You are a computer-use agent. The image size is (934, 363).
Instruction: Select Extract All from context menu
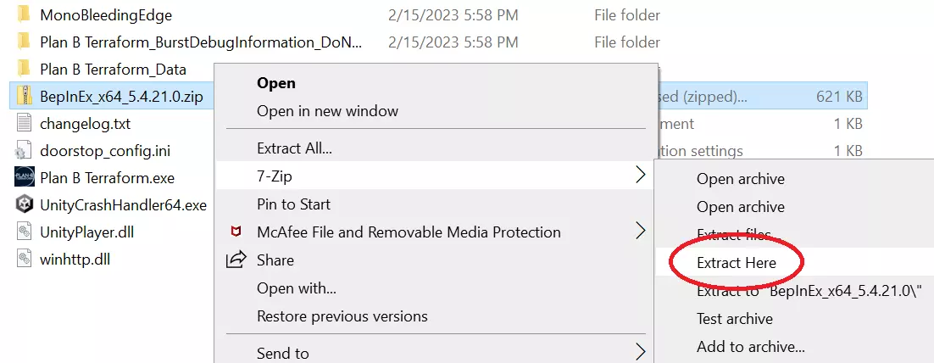[x=294, y=148]
